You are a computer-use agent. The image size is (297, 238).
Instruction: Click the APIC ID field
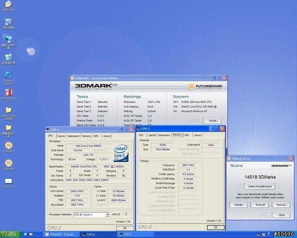126,215
